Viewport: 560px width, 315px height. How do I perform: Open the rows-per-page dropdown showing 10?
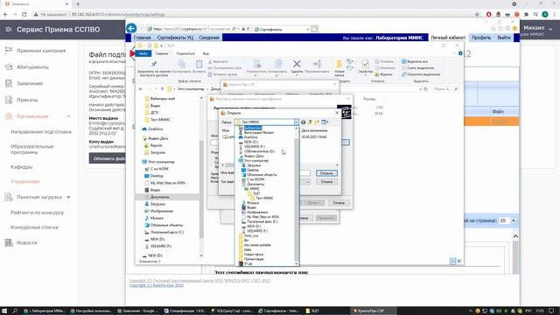coord(514,220)
